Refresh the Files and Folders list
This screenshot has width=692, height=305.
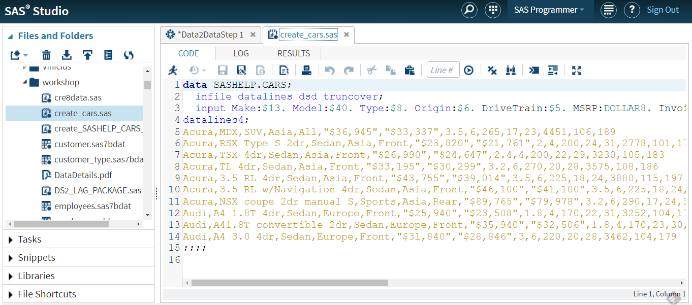(x=129, y=55)
